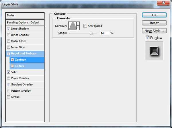Click the New Style button
Screen dimensions: 172x128
pyautogui.click(x=154, y=31)
